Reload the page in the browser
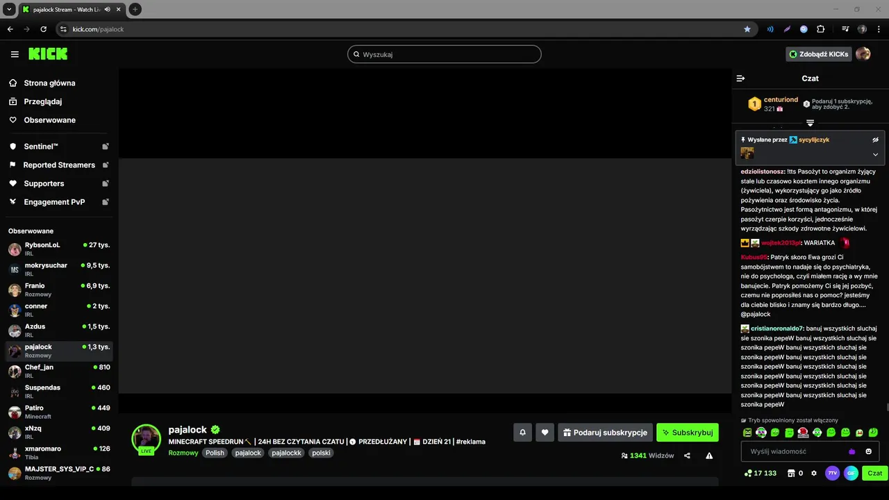The image size is (889, 500). coord(43,29)
